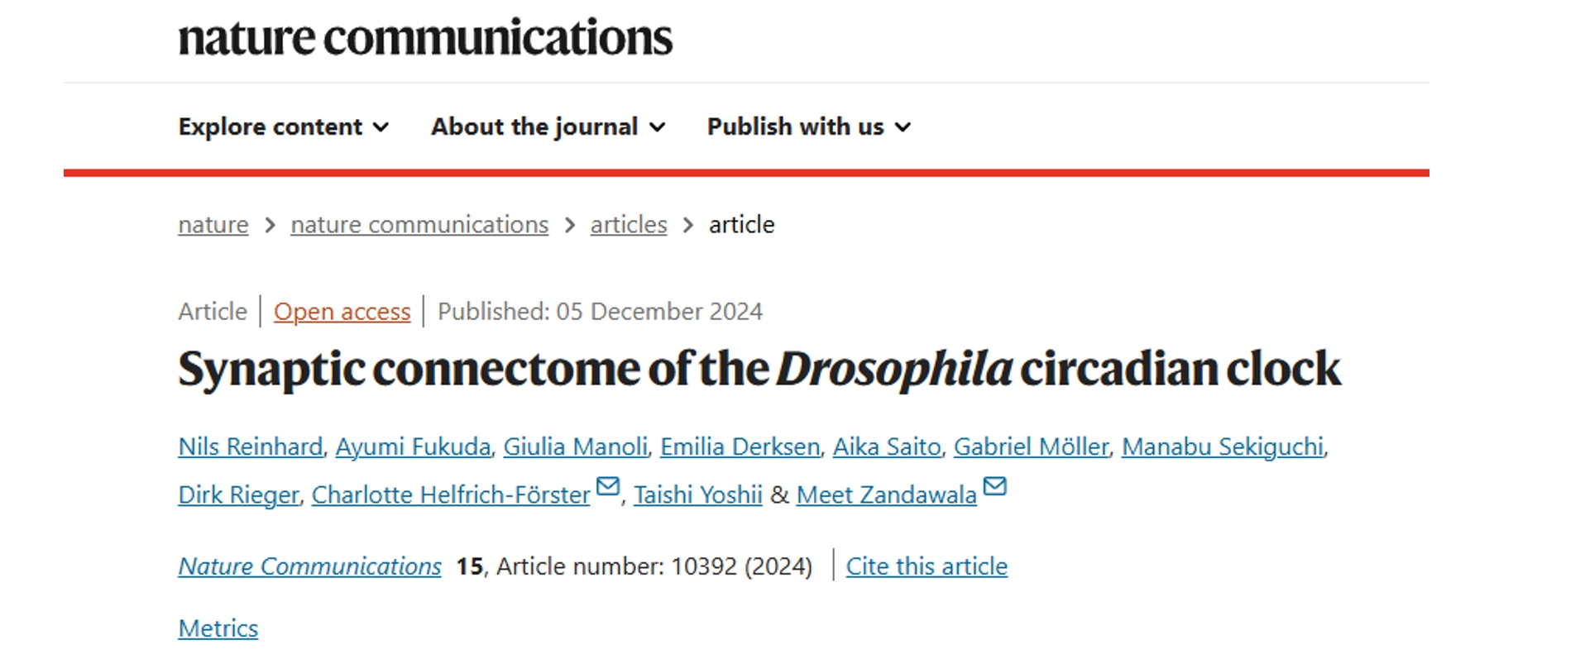The image size is (1585, 659).
Task: Open author Taishi Yoshii details
Action: [698, 494]
